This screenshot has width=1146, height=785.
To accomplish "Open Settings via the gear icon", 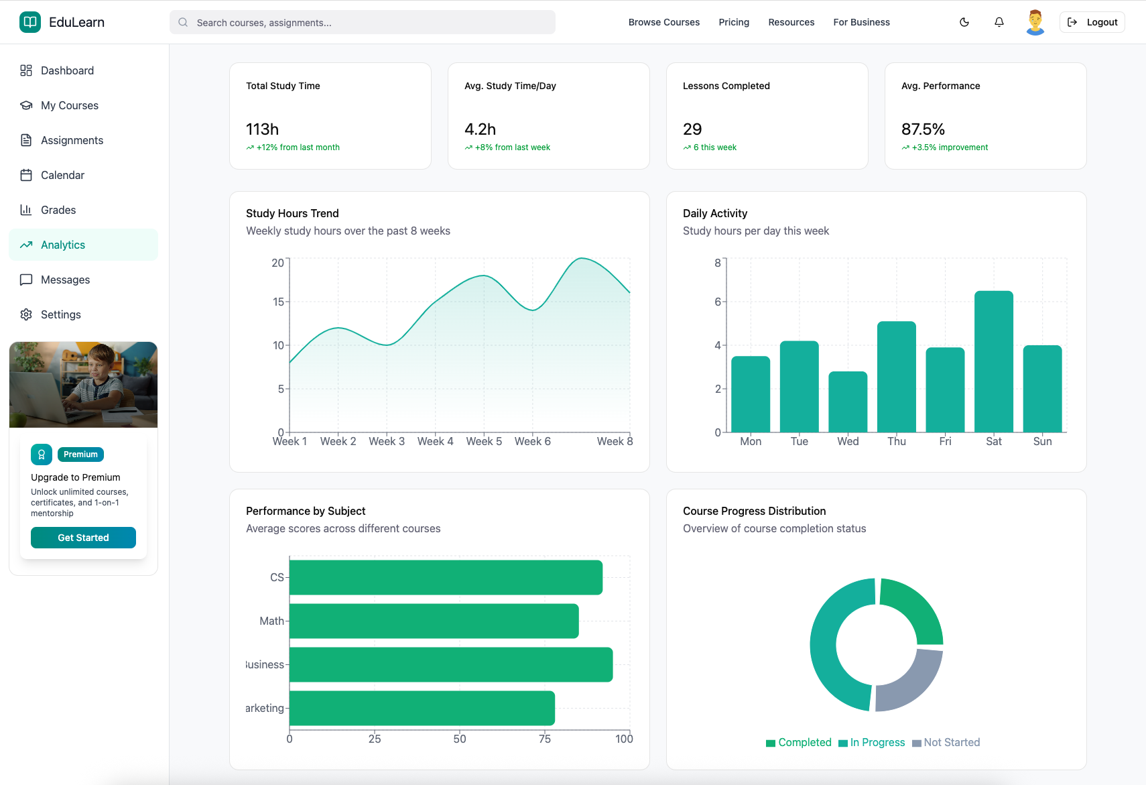I will 26,314.
